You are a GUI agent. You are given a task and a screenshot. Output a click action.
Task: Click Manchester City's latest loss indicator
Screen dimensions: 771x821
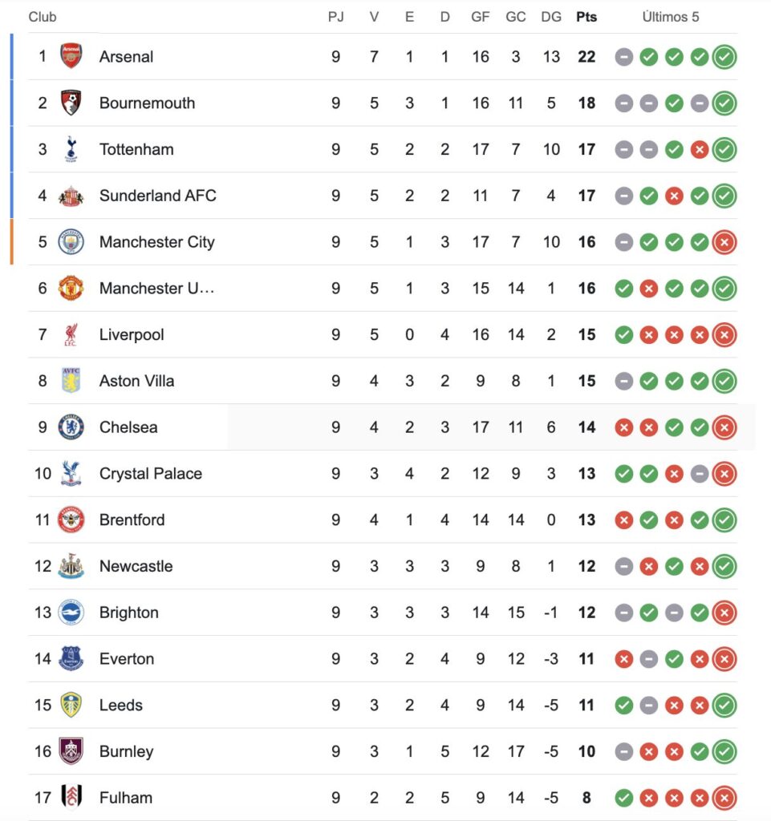724,242
